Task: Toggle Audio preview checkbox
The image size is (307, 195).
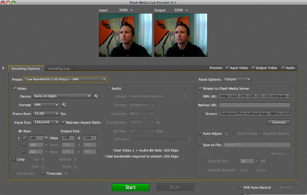Action: pyautogui.click(x=283, y=68)
